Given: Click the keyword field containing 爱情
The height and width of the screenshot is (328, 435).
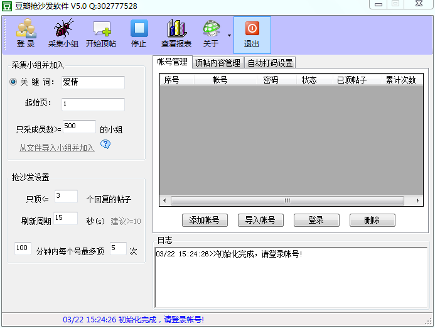Looking at the screenshot, I should [x=92, y=82].
